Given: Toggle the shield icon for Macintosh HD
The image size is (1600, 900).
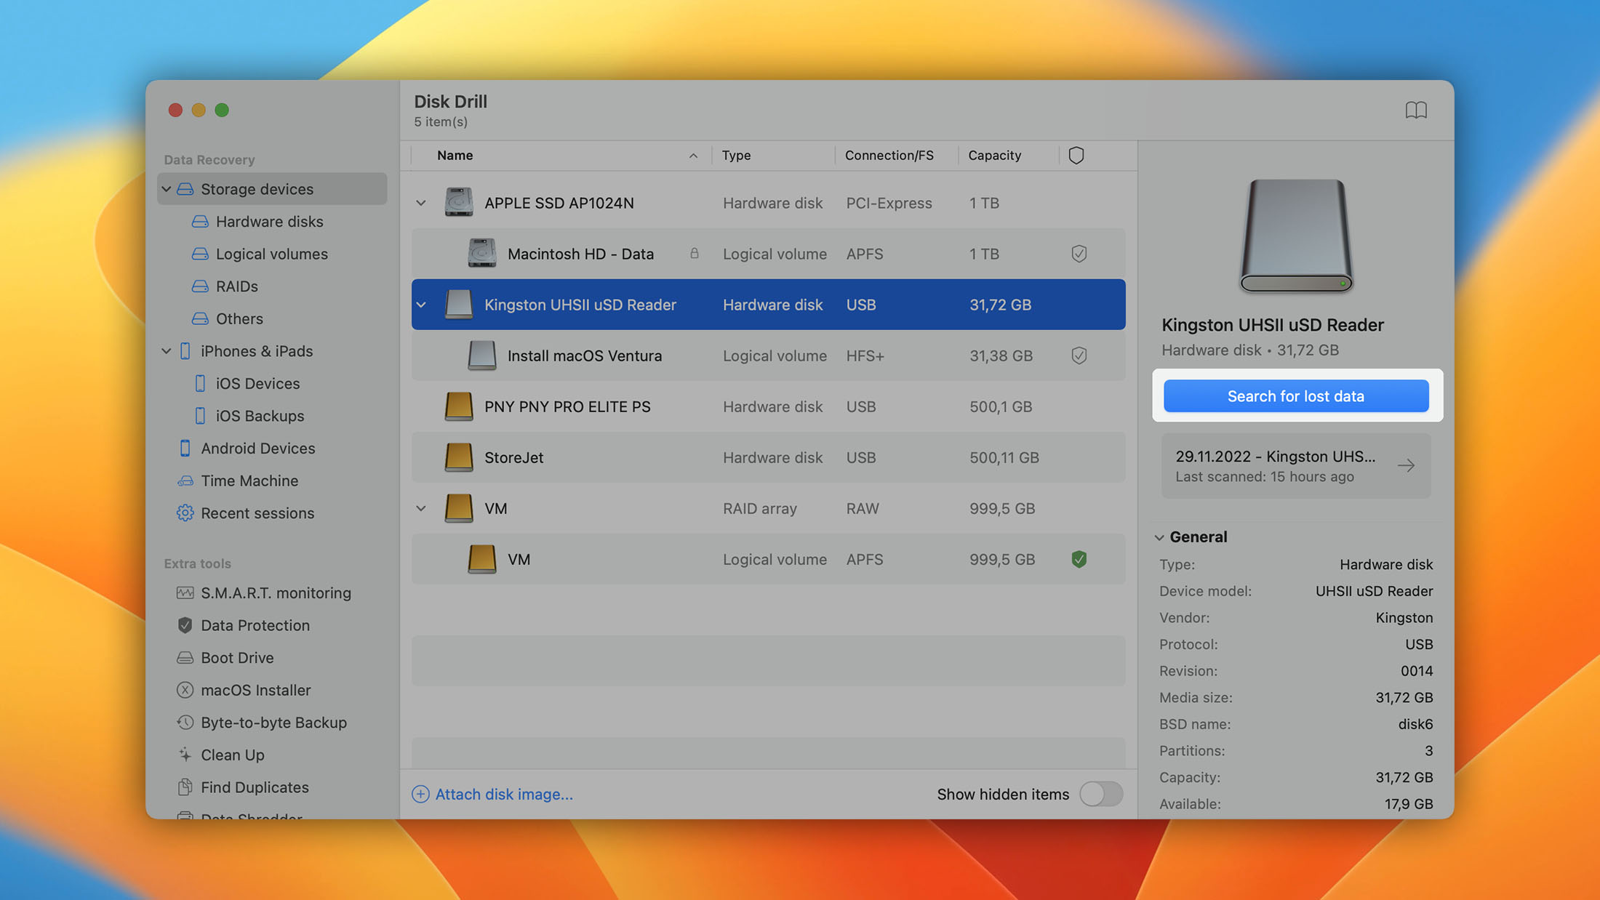Looking at the screenshot, I should click(1078, 253).
